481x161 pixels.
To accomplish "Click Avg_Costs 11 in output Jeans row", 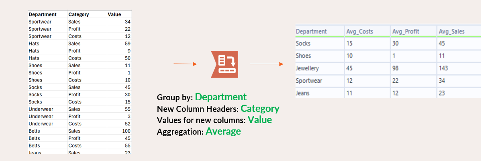I will coord(349,93).
